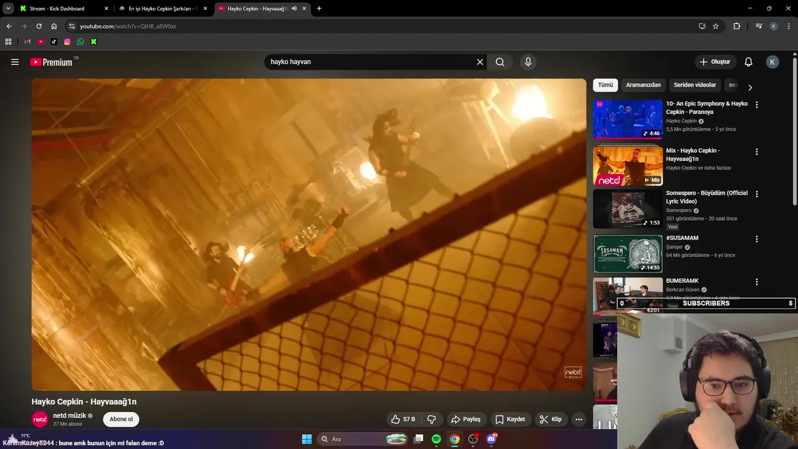The height and width of the screenshot is (449, 798).
Task: Dislike the video with thumbs down
Action: pyautogui.click(x=431, y=419)
